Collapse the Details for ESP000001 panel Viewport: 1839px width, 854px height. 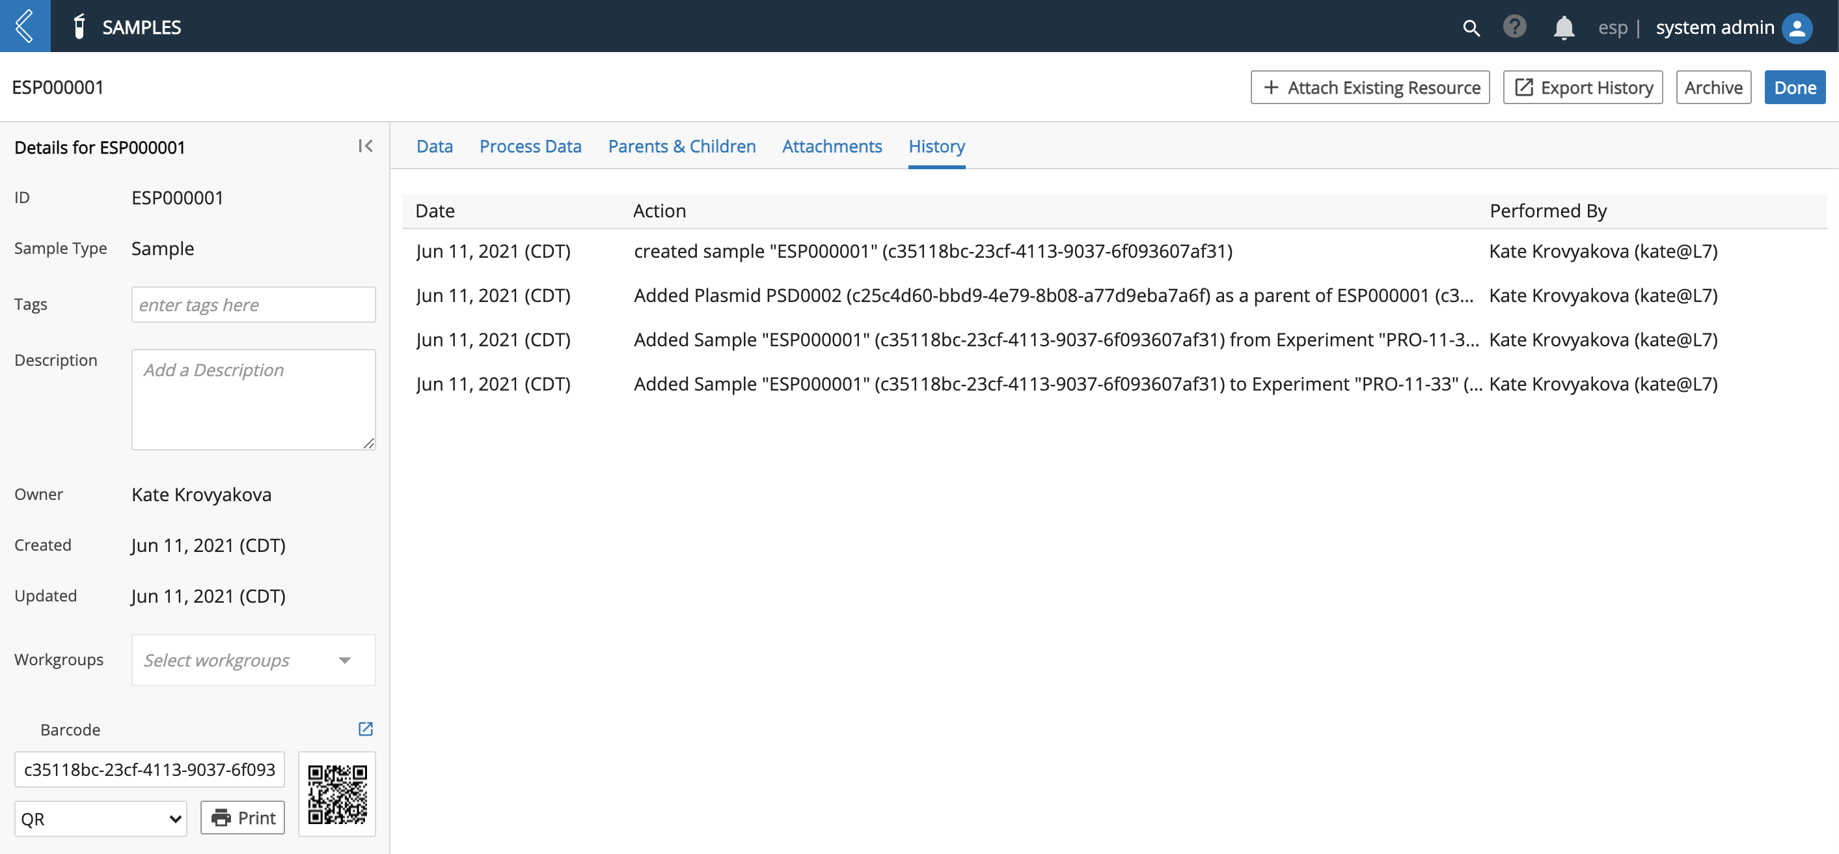pyautogui.click(x=366, y=146)
